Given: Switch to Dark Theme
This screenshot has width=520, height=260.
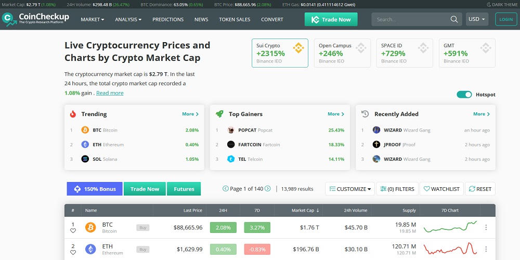Looking at the screenshot, I should point(502,4).
